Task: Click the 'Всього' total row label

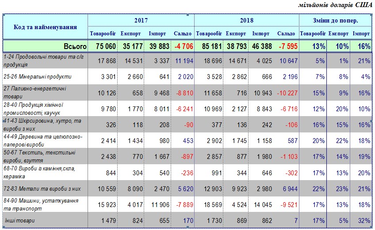Action: [75, 46]
